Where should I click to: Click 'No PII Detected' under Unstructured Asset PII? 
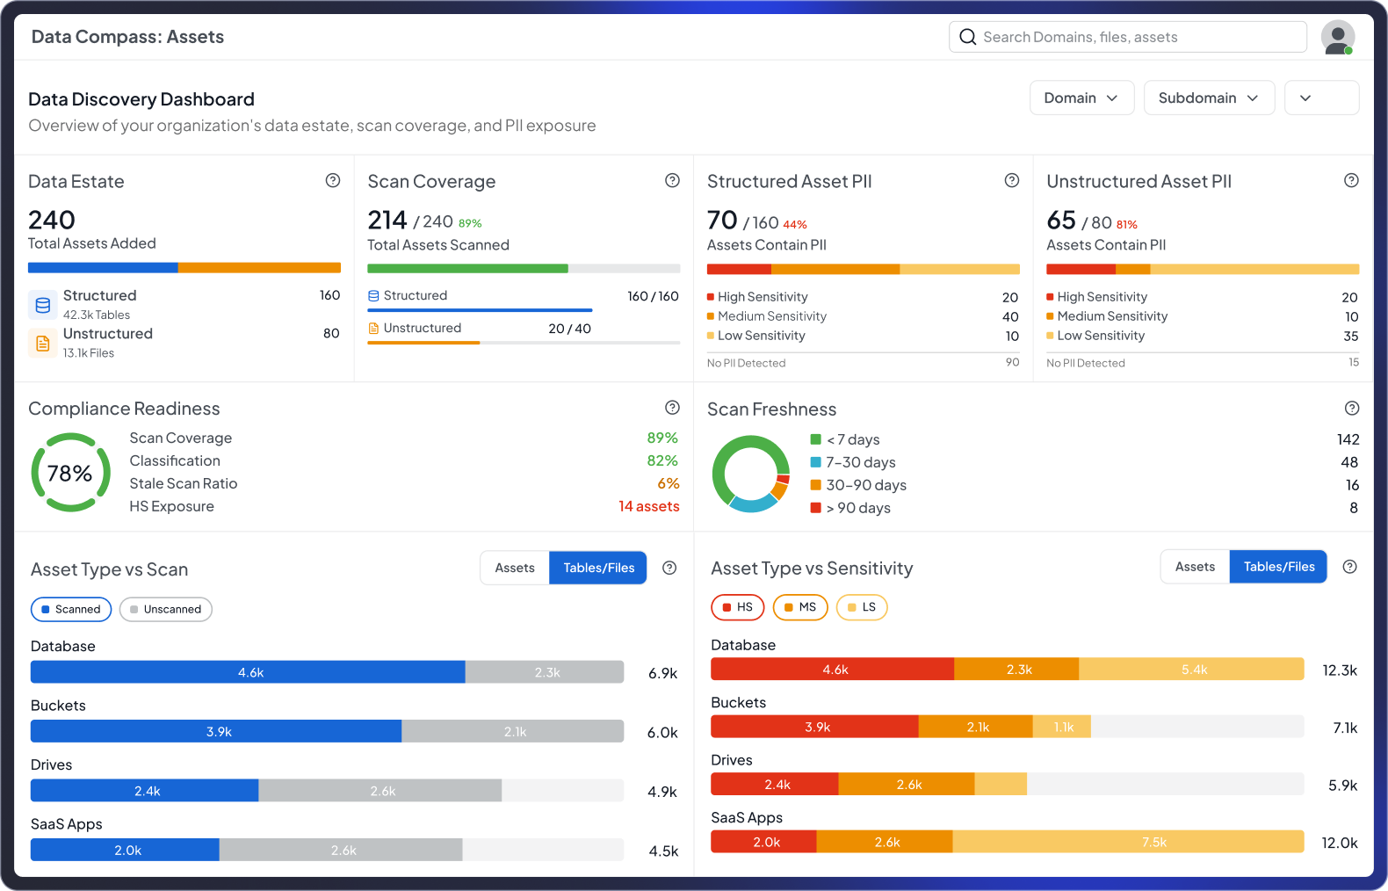(1086, 363)
